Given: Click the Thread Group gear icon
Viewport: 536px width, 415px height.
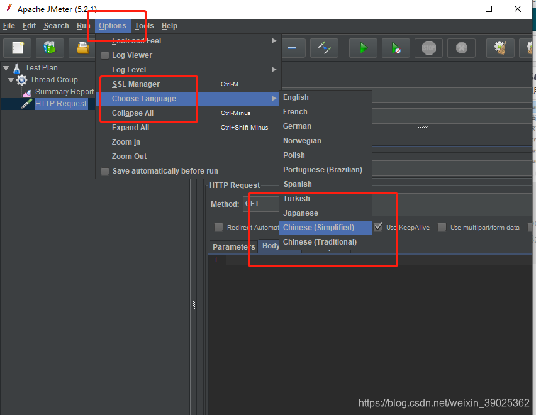Looking at the screenshot, I should (22, 80).
